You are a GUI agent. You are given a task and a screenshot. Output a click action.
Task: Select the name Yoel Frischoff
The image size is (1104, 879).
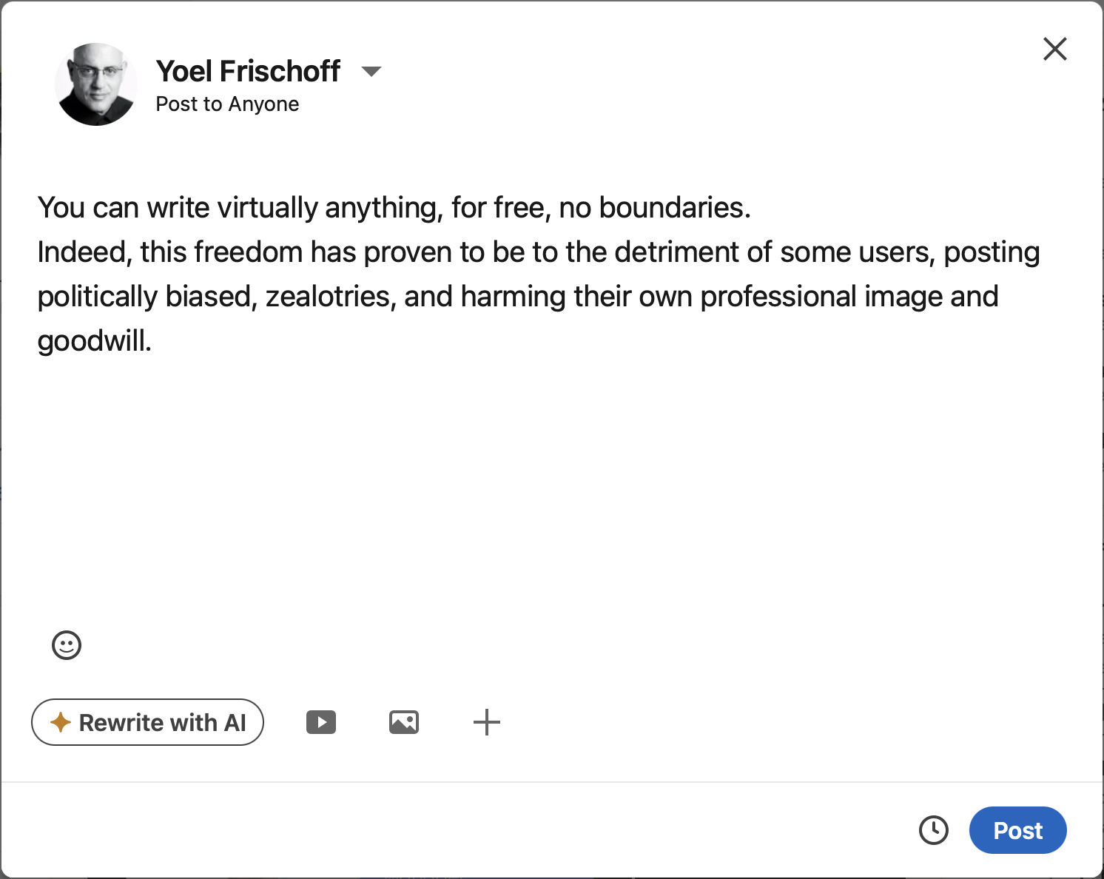247,70
